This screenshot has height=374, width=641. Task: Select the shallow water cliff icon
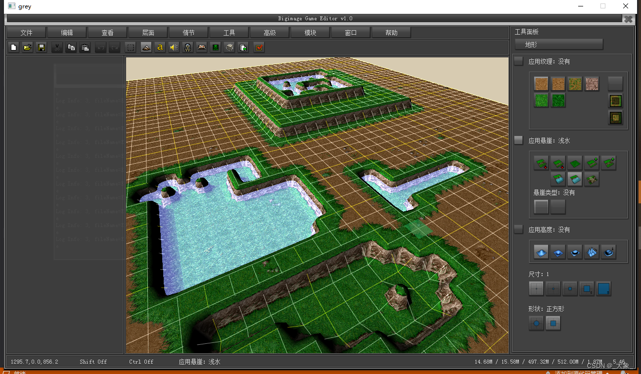(x=575, y=179)
